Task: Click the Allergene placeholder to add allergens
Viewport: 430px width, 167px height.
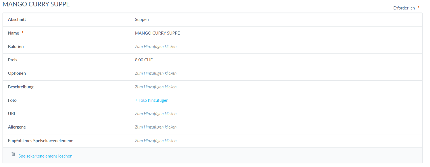Action: (x=155, y=127)
